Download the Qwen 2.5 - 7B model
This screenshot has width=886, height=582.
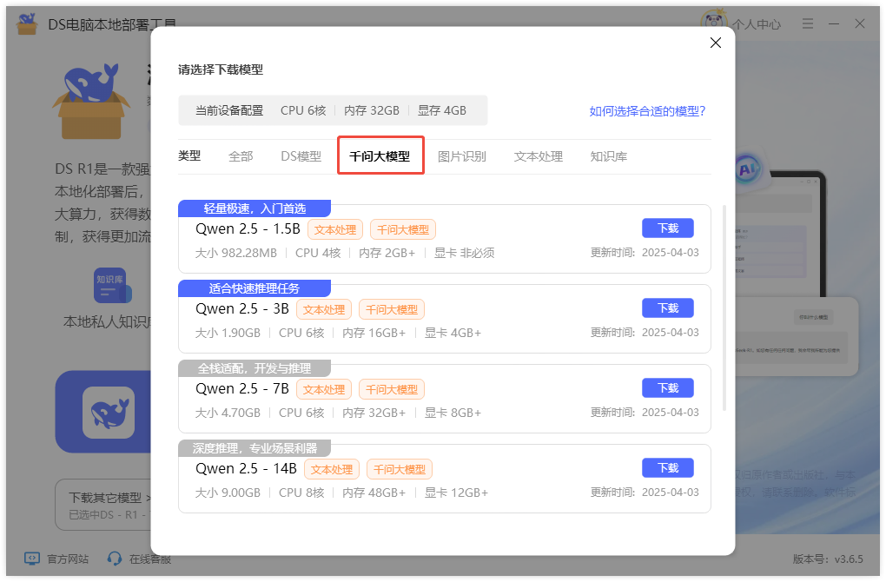point(668,388)
